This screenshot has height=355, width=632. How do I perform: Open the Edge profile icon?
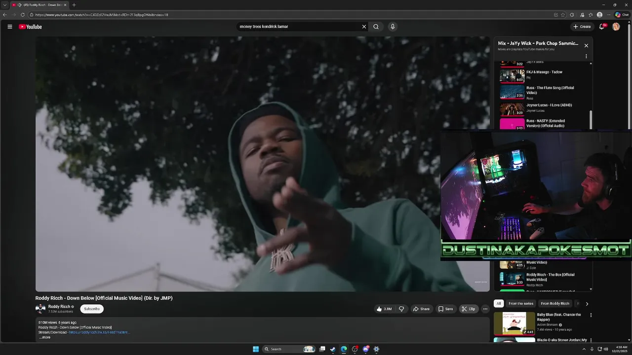599,15
